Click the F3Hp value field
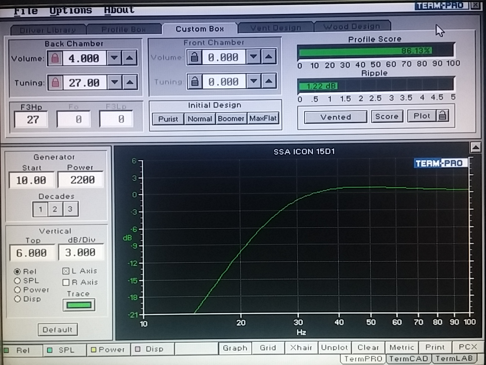 (x=31, y=119)
